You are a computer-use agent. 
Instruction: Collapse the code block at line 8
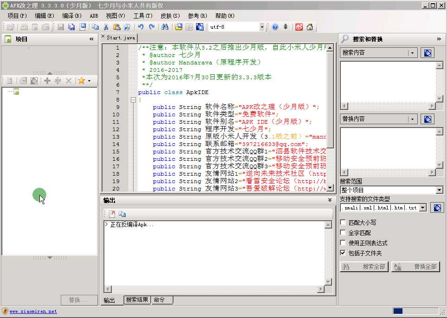[133, 100]
